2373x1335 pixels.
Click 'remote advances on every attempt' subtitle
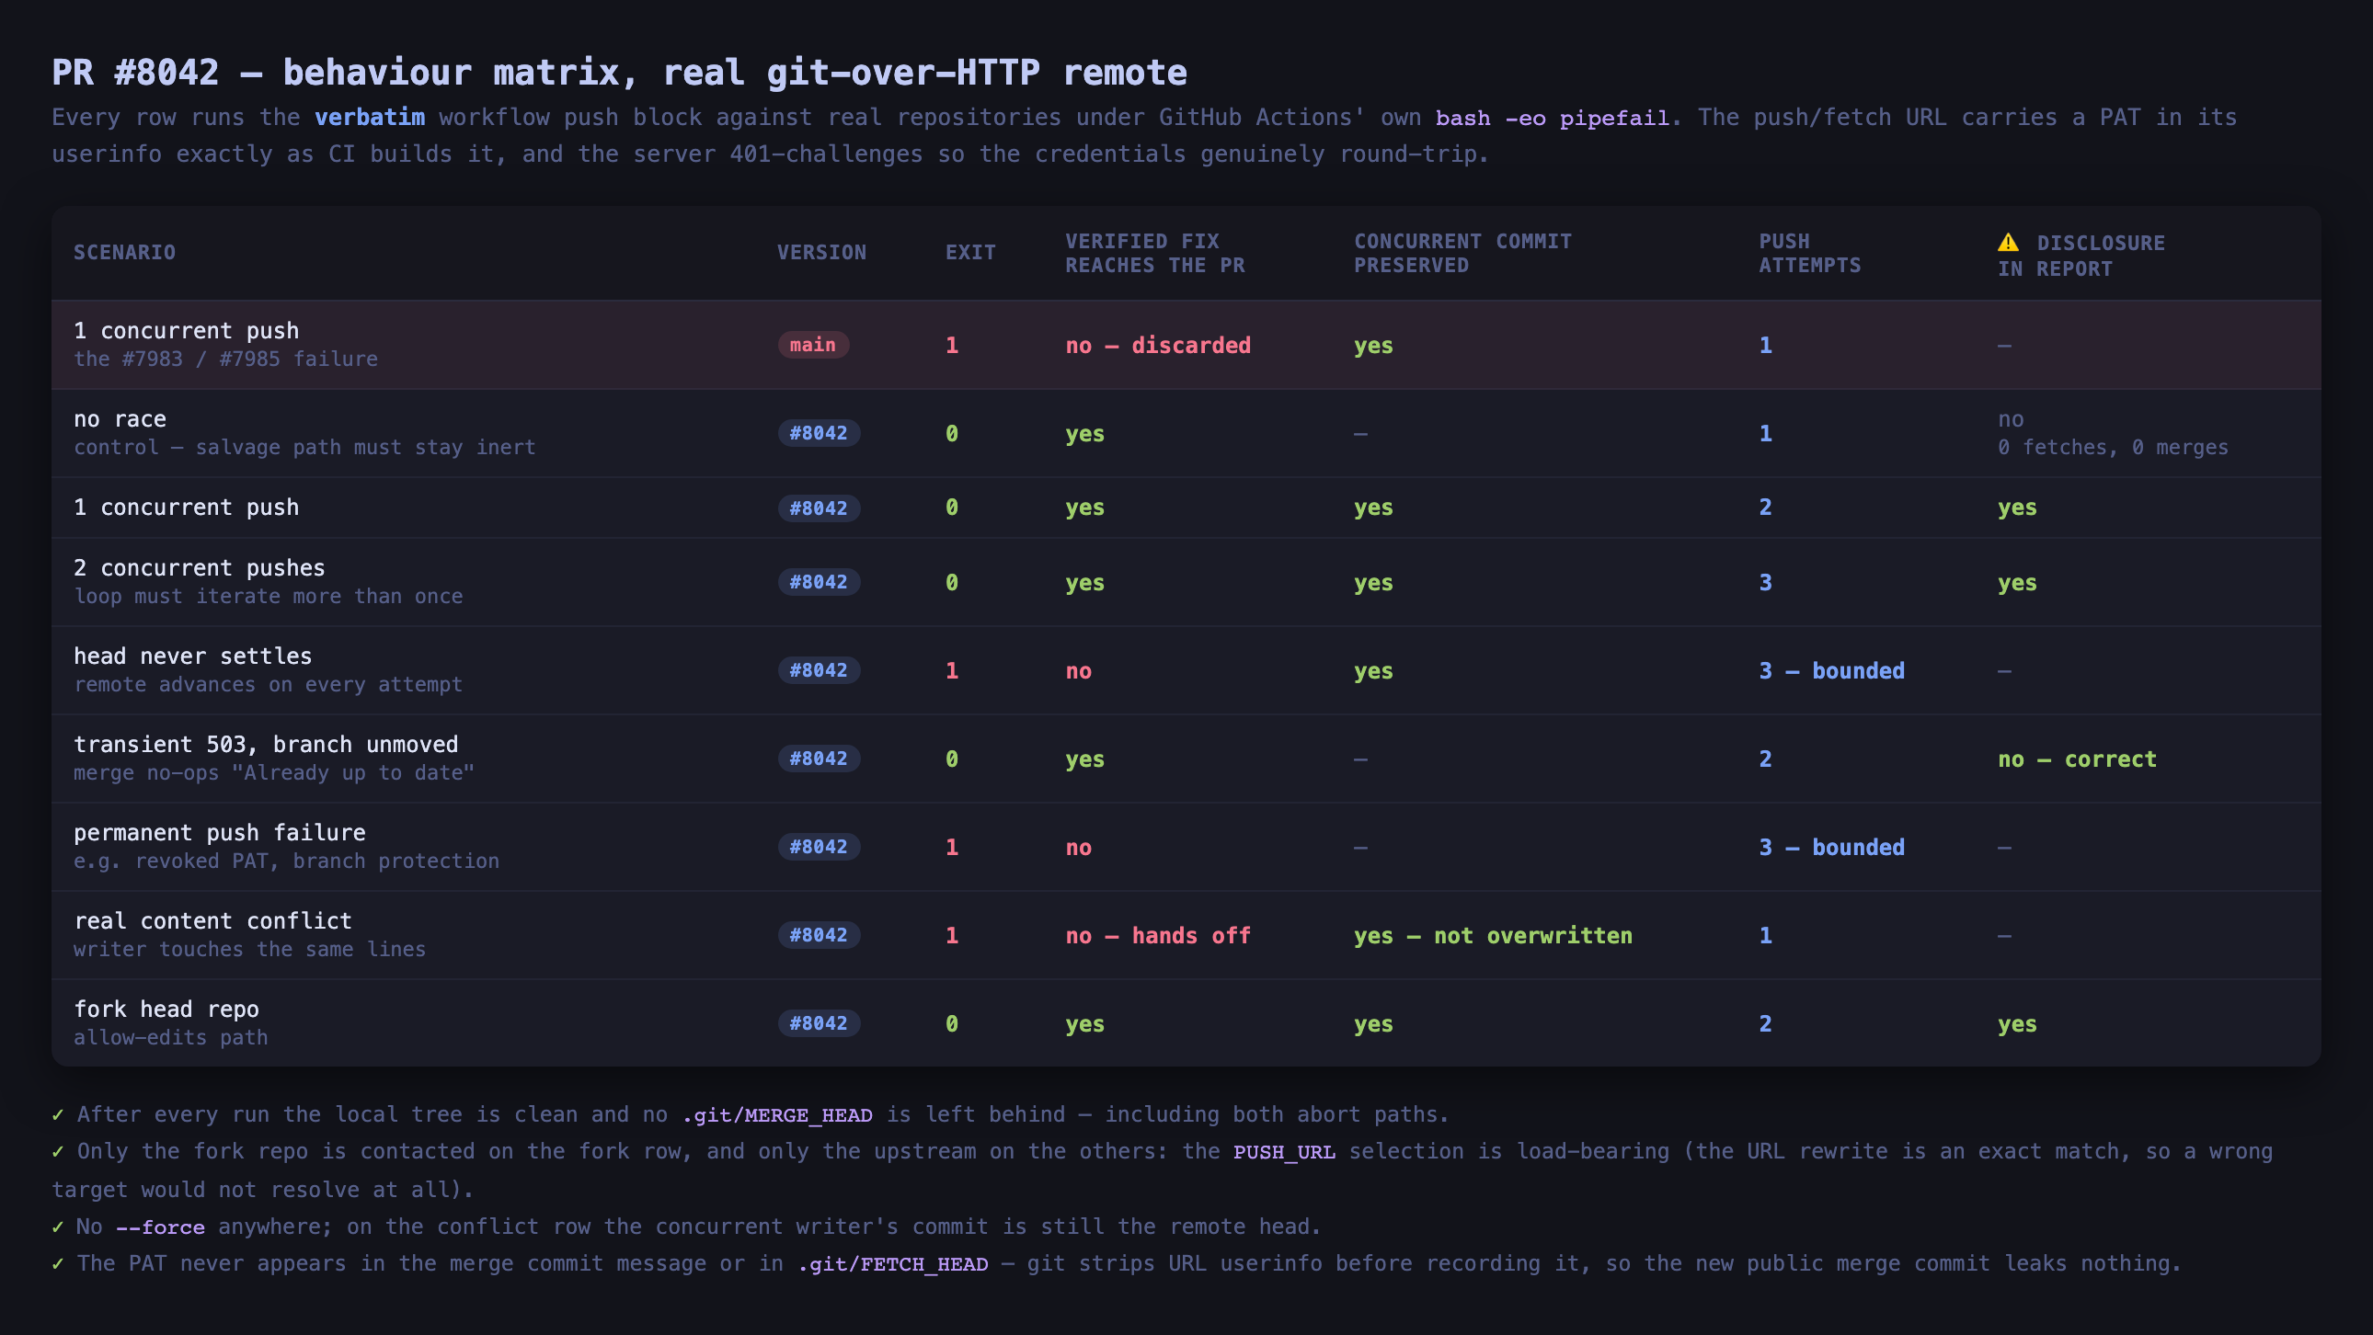(x=268, y=685)
